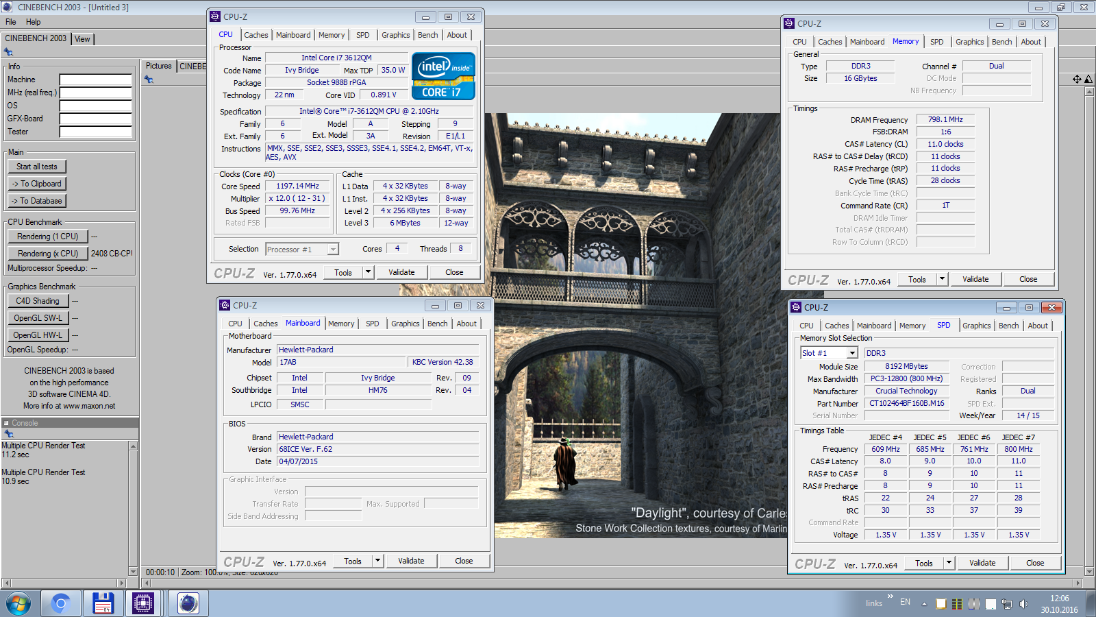
Task: Click the EN language indicator
Action: coord(905,602)
